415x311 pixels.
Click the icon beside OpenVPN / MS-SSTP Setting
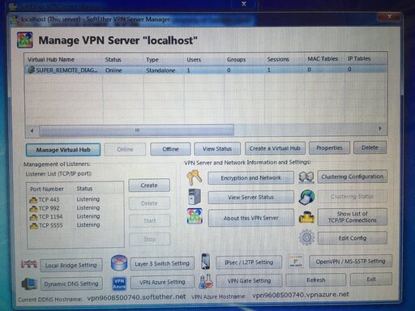pos(296,262)
